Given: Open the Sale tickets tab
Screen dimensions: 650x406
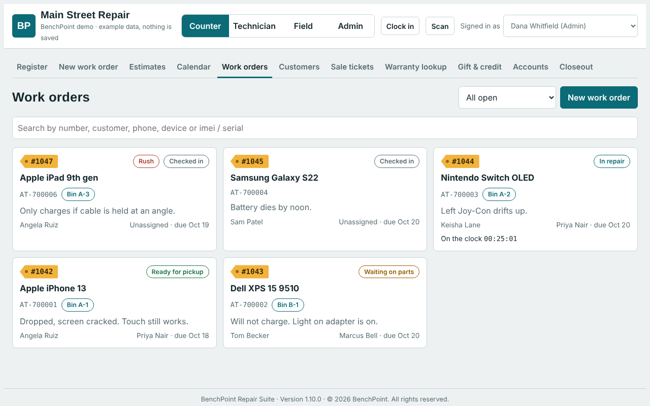Looking at the screenshot, I should point(352,67).
